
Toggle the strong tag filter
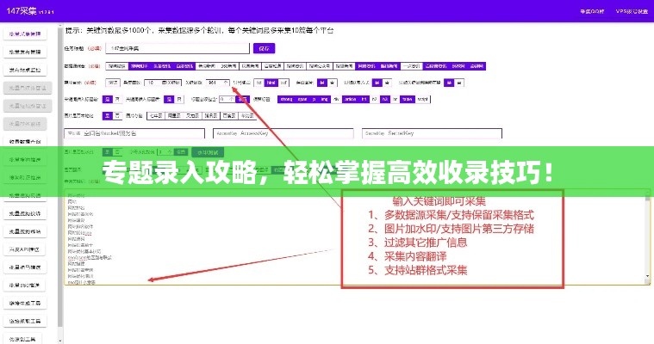pyautogui.click(x=271, y=100)
